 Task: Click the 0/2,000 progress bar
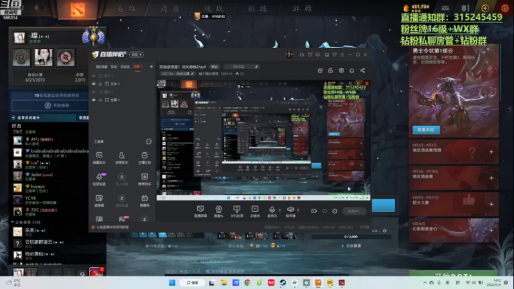[x=351, y=236]
